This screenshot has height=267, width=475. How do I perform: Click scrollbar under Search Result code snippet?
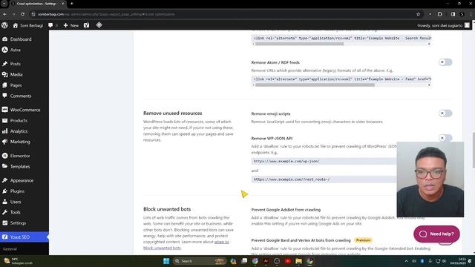click(299, 44)
